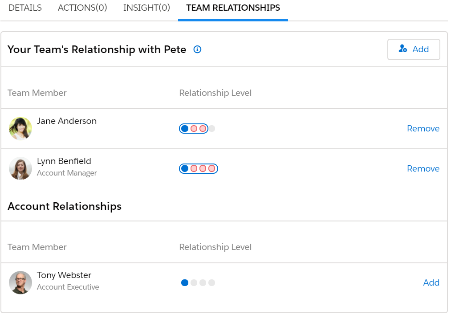Click Tony Webster's avatar picture

point(20,282)
